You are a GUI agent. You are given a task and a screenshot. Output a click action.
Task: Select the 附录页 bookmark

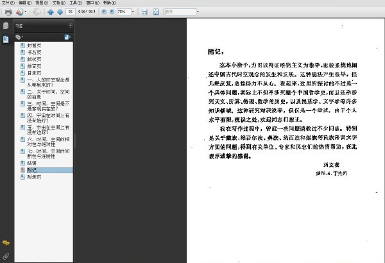click(x=34, y=177)
